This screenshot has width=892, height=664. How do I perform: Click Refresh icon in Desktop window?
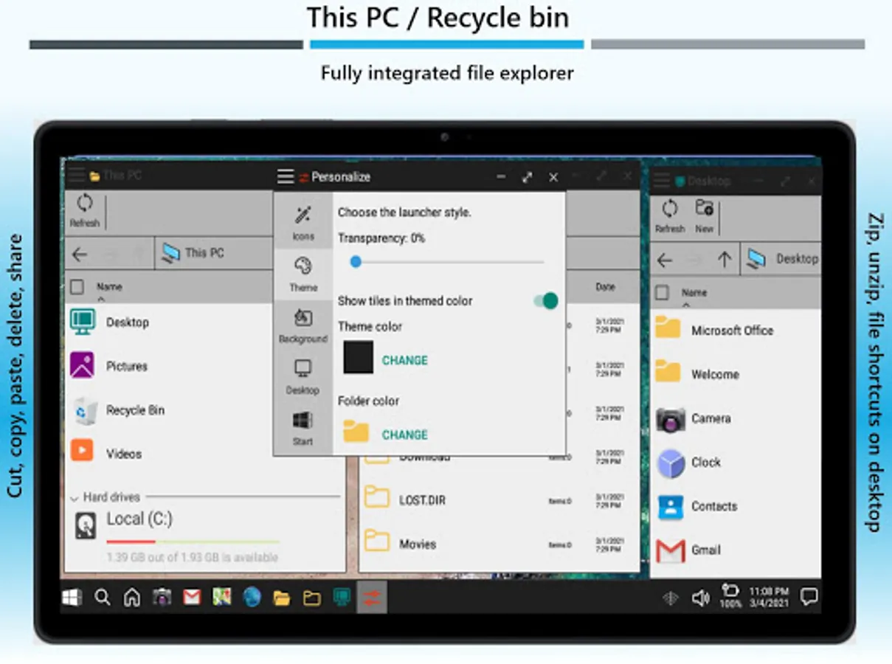pyautogui.click(x=669, y=215)
